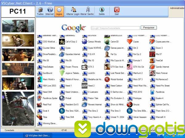Click the Nildo username in status bar
The width and height of the screenshot is (185, 138).
[37, 130]
